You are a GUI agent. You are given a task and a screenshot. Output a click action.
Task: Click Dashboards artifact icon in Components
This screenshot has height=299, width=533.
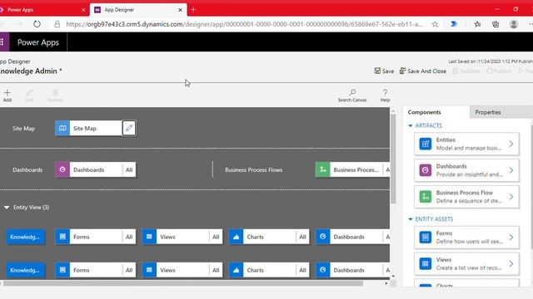pos(426,170)
